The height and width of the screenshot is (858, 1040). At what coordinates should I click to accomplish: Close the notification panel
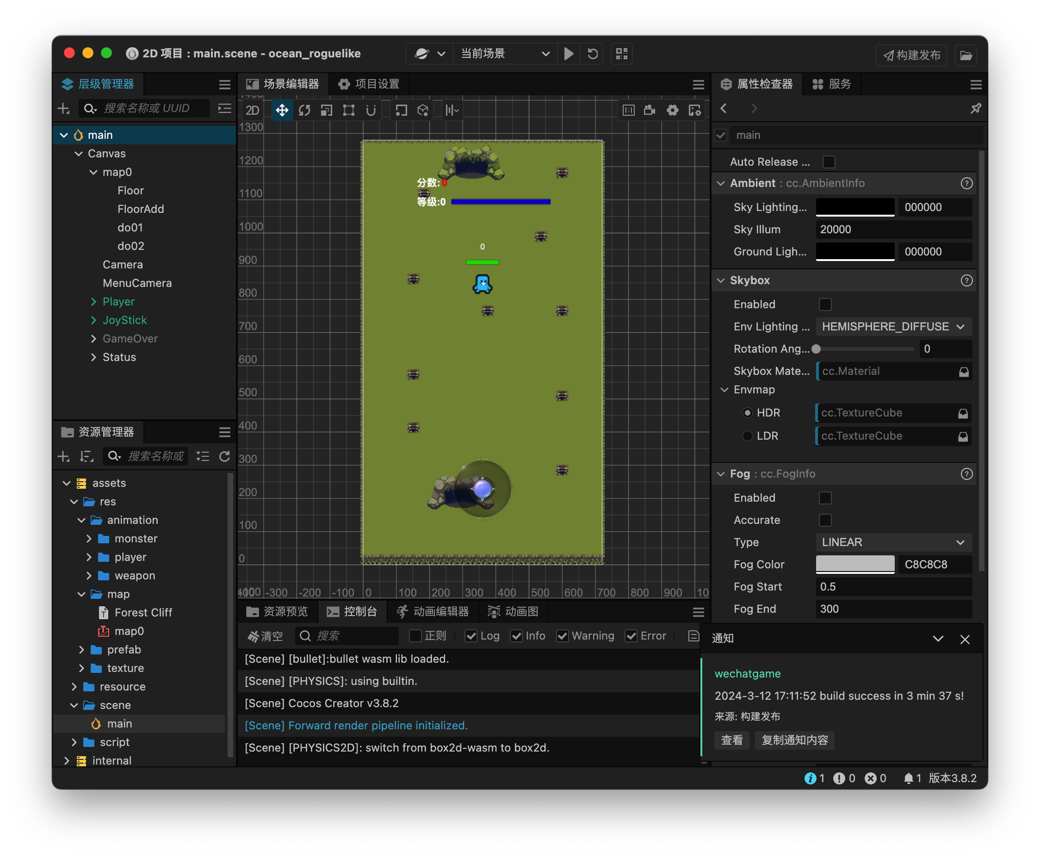(x=965, y=639)
